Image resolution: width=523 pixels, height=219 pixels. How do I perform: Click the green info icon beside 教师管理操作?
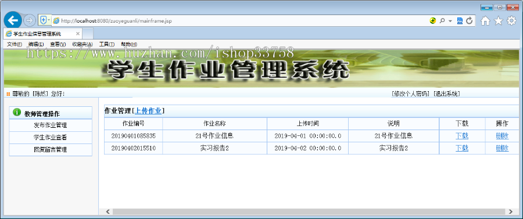[17, 113]
